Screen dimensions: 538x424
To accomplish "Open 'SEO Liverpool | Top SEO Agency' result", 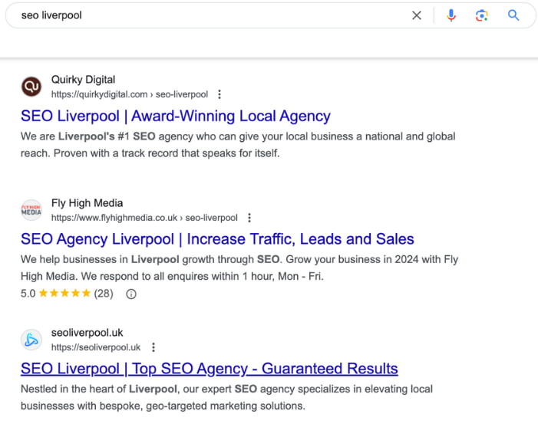I will [x=210, y=369].
